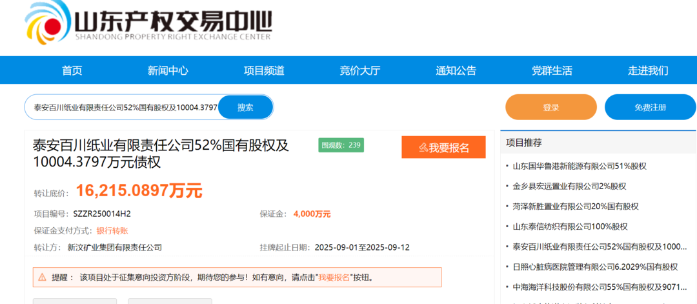
Task: Click the 我要报名 link in the reminder banner
Action: pos(334,278)
